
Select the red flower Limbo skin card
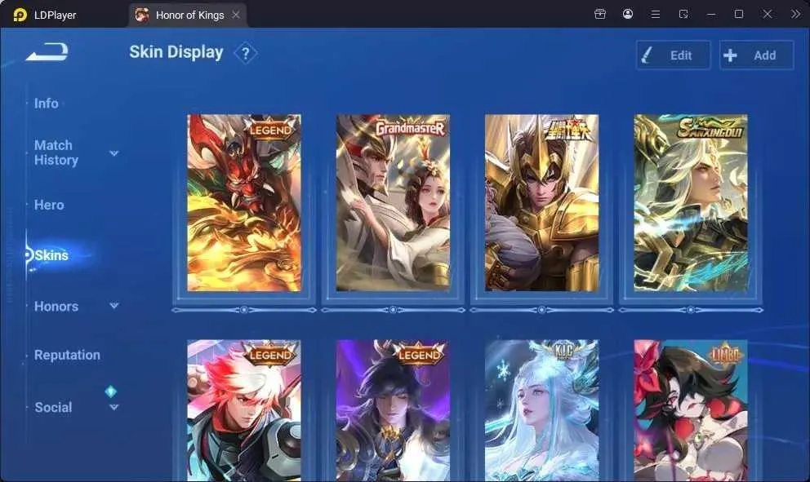691,411
